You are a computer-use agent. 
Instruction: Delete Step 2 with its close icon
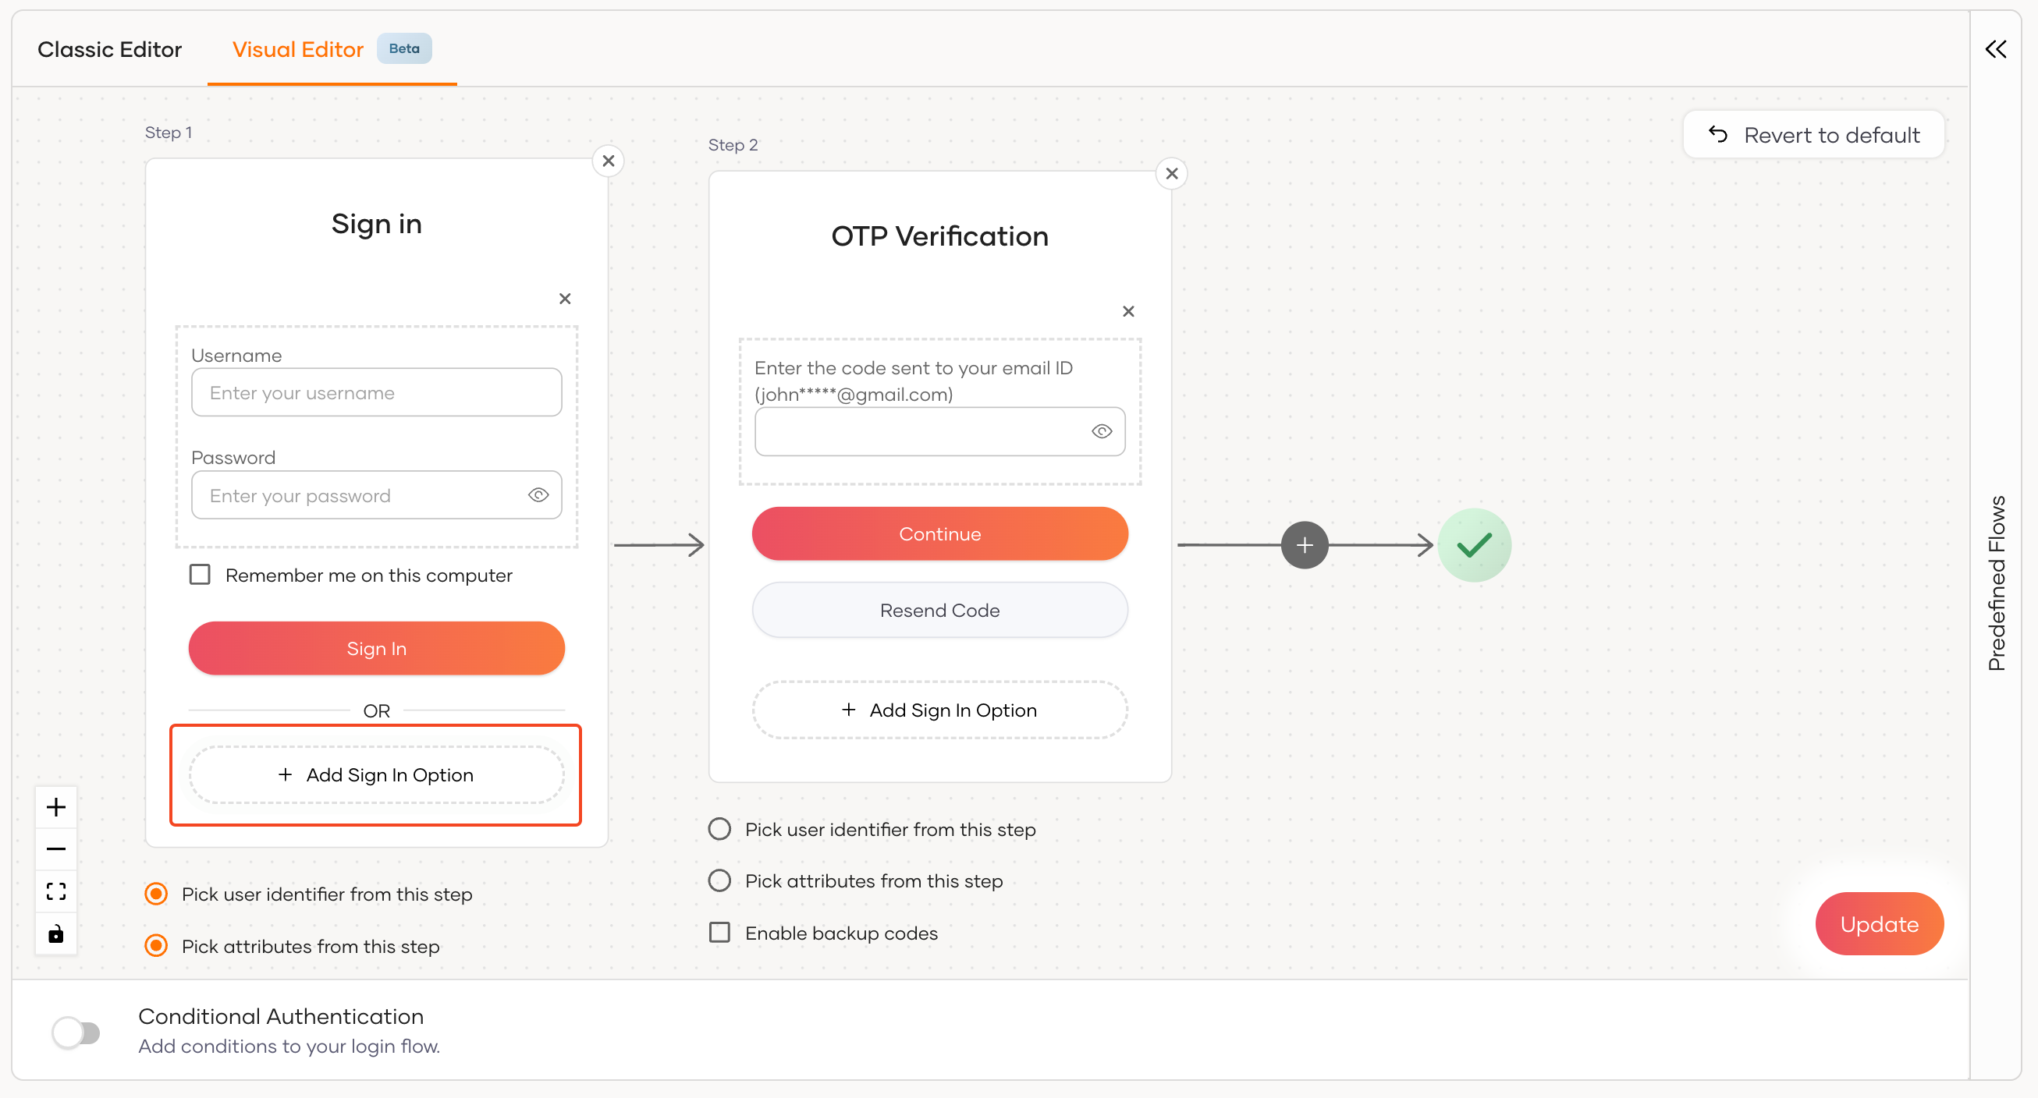click(x=1172, y=174)
